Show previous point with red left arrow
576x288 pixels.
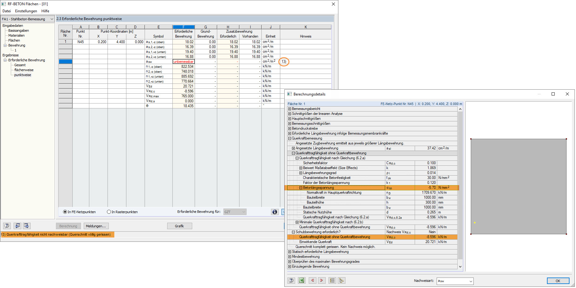(x=312, y=280)
